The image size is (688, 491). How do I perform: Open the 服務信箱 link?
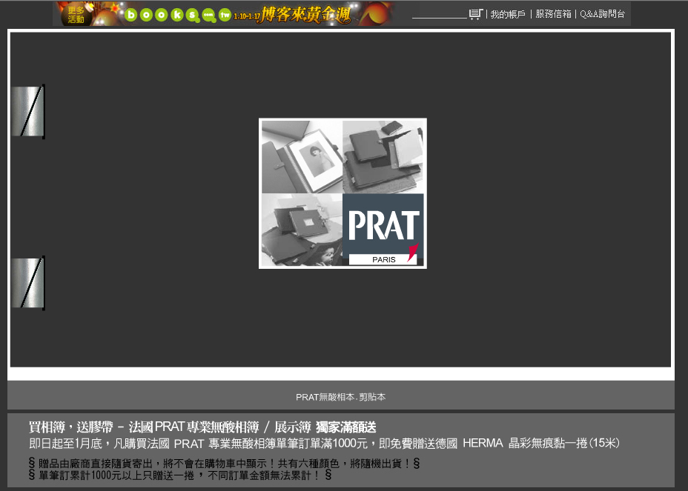pyautogui.click(x=553, y=14)
